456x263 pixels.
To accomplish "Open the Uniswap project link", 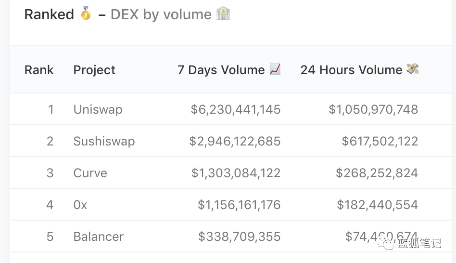I will pos(98,109).
